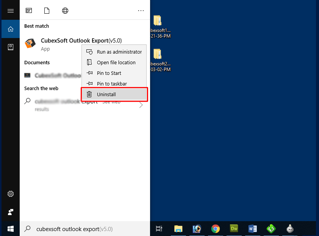Screen dimensions: 319x236
Task: Open Microsoft Word from the taskbar
Action: 253,229
